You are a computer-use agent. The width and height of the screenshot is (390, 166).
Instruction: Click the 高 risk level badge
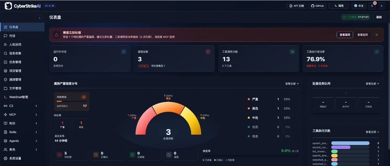pos(84,97)
